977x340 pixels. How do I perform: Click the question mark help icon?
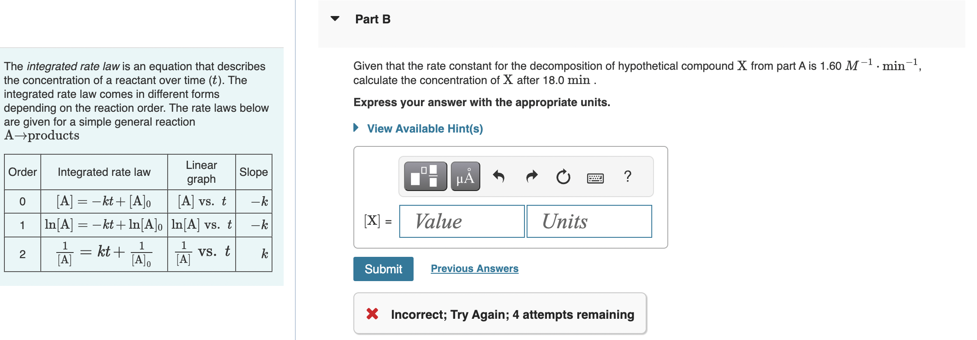pos(628,176)
